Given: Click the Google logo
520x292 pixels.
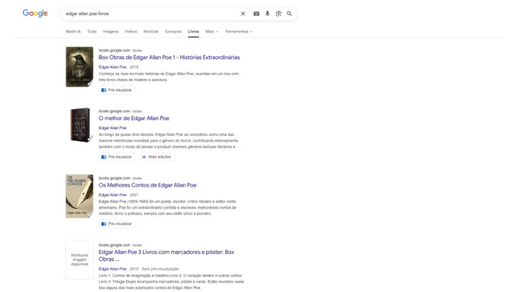Looking at the screenshot, I should point(35,13).
